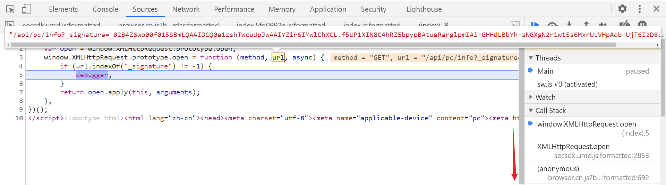
Task: Switch to the Elements tab
Action: pos(63,9)
